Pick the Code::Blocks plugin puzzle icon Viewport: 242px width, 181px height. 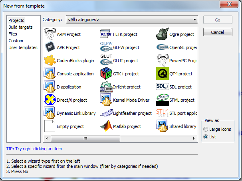pos(50,60)
